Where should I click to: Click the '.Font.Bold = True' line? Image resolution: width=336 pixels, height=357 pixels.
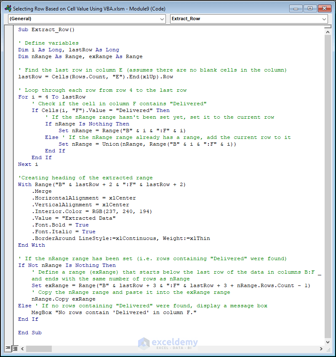(60, 225)
